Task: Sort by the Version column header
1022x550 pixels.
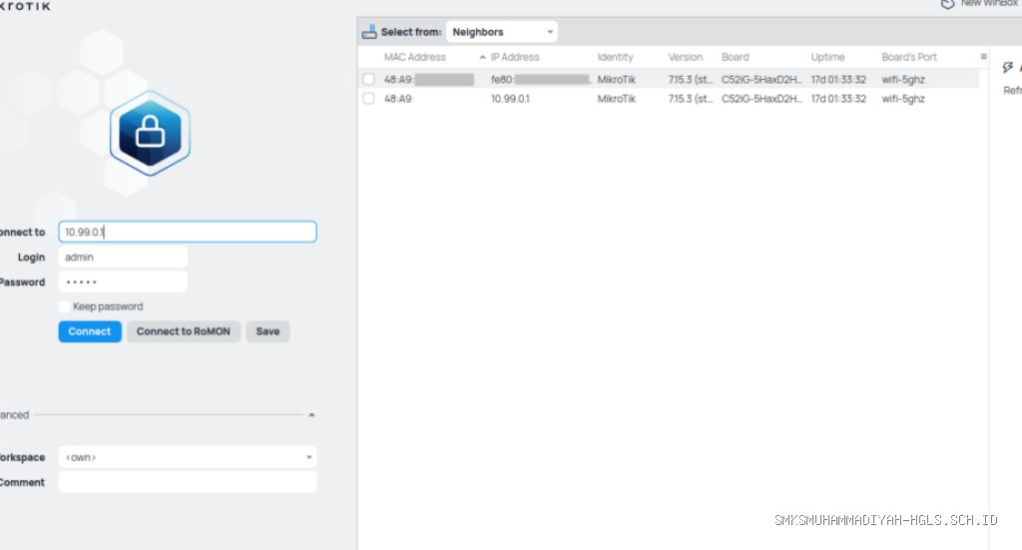Action: pyautogui.click(x=686, y=57)
